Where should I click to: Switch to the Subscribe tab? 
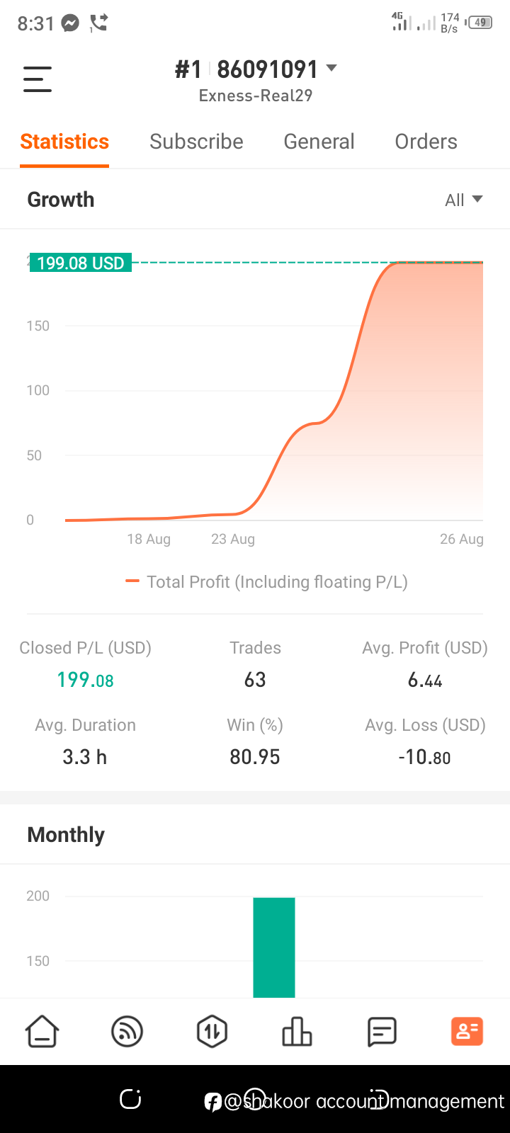coord(196,142)
